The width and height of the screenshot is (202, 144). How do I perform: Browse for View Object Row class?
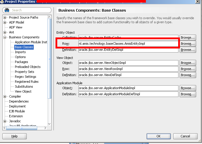pyautogui.click(x=188, y=69)
